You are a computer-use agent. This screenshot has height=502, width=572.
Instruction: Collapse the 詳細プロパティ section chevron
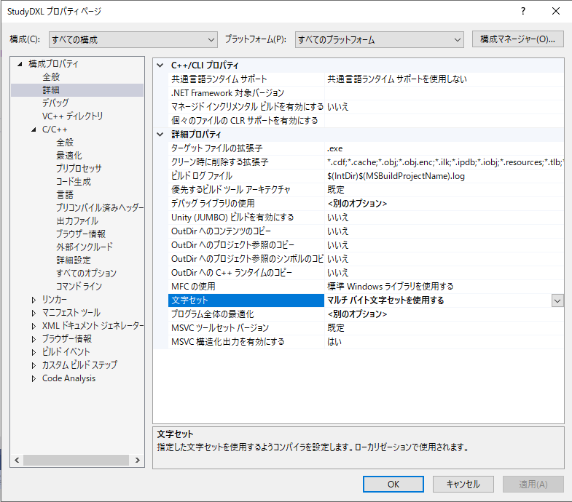pyautogui.click(x=160, y=135)
